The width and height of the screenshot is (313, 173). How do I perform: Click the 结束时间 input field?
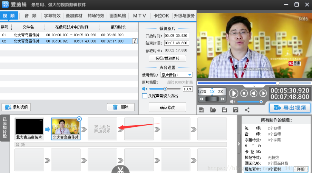(x=176, y=43)
